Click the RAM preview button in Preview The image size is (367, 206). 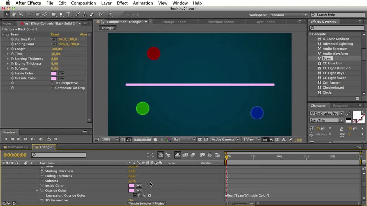pyautogui.click(x=56, y=139)
